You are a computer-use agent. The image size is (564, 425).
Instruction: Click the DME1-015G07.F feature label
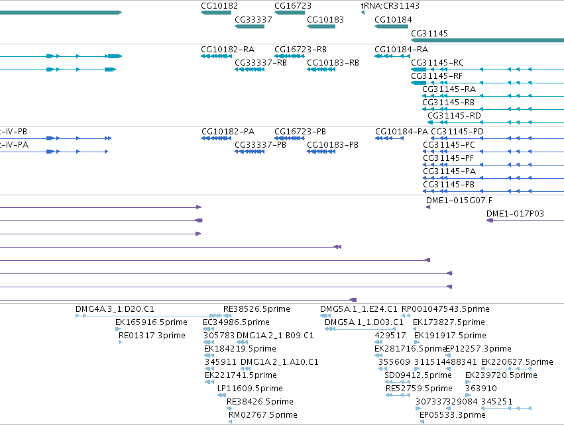coord(459,201)
